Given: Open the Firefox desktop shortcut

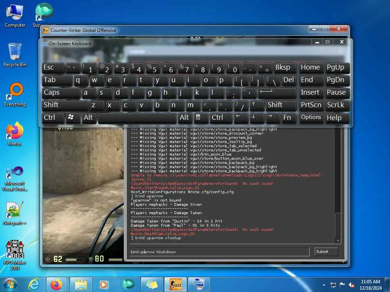Looking at the screenshot, I should coord(15,134).
